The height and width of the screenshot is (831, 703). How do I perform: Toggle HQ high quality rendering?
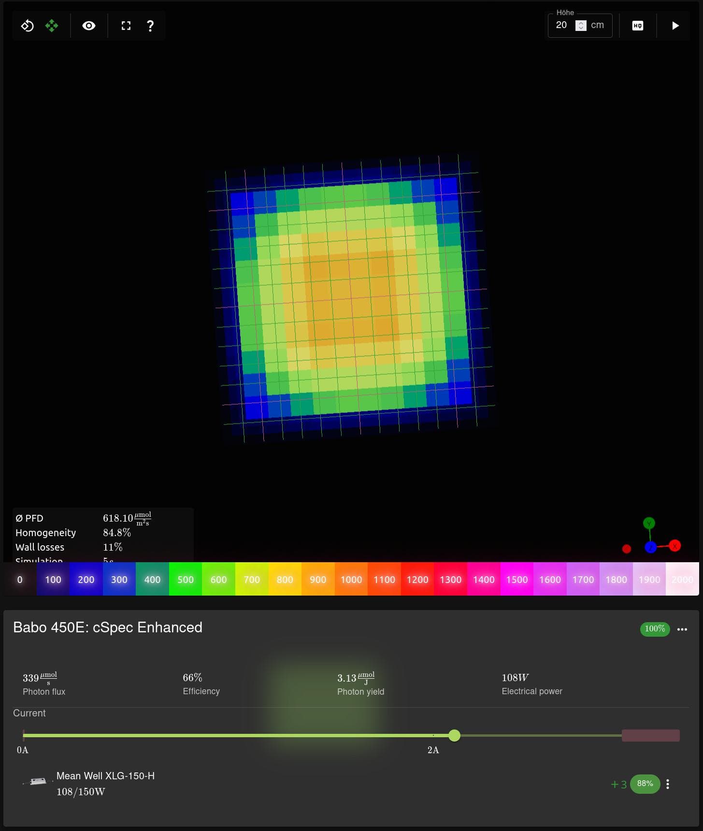pyautogui.click(x=637, y=26)
